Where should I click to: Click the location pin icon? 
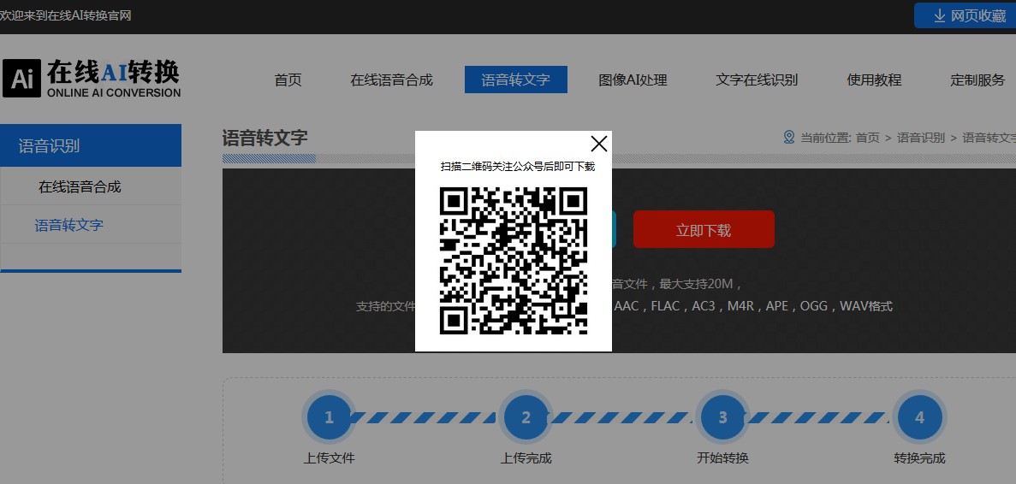[788, 137]
